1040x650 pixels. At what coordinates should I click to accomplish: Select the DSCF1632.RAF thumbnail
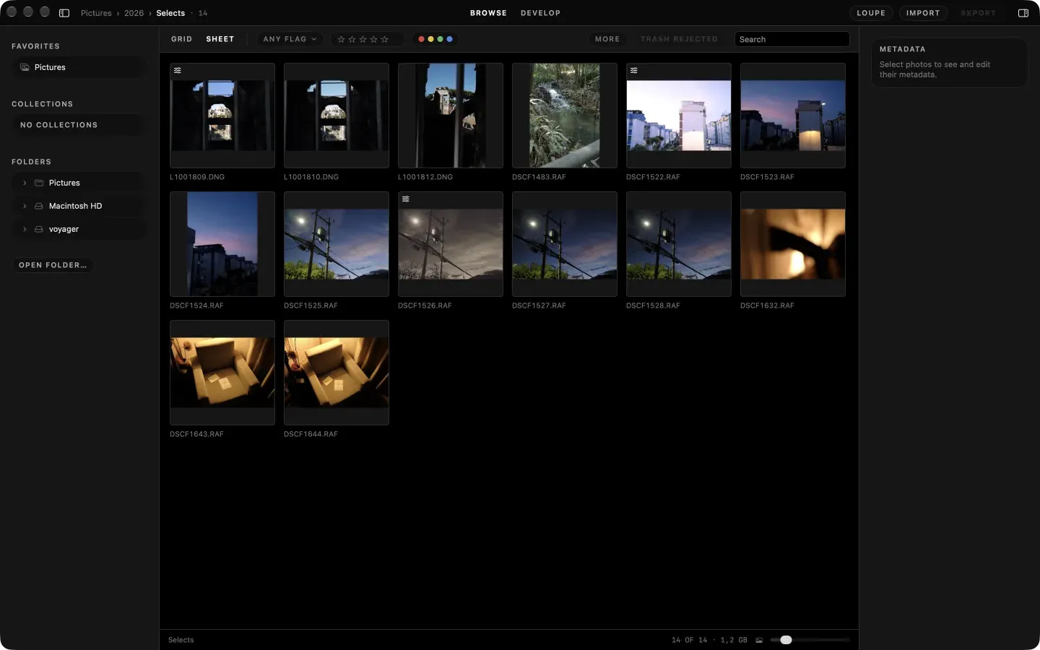(793, 244)
